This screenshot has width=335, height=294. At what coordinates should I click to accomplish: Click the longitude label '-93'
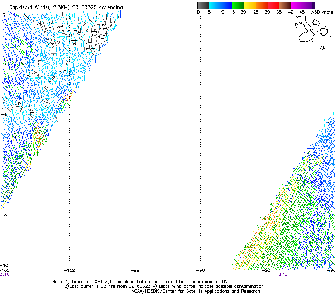(266, 270)
